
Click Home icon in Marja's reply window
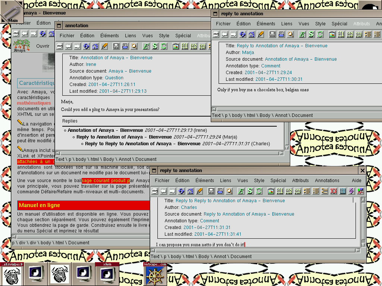tap(252, 35)
